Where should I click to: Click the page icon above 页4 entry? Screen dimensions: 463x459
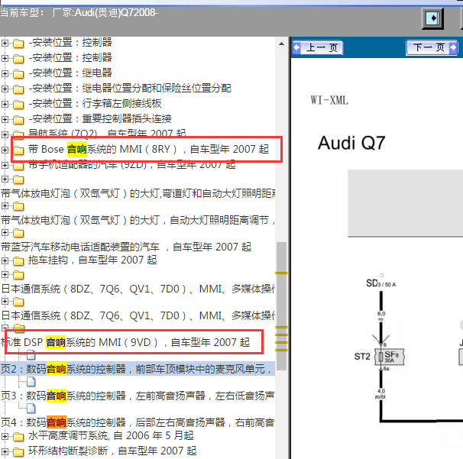31,409
